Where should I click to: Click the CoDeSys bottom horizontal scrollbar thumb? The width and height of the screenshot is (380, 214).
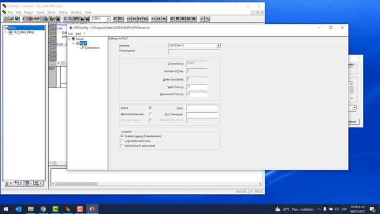tap(76, 184)
